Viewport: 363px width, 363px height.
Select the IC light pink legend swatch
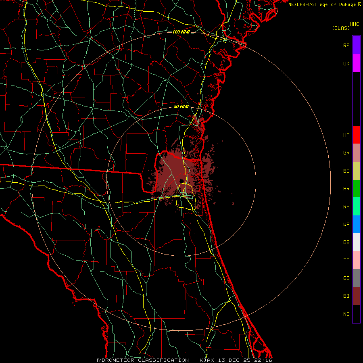coord(356,260)
